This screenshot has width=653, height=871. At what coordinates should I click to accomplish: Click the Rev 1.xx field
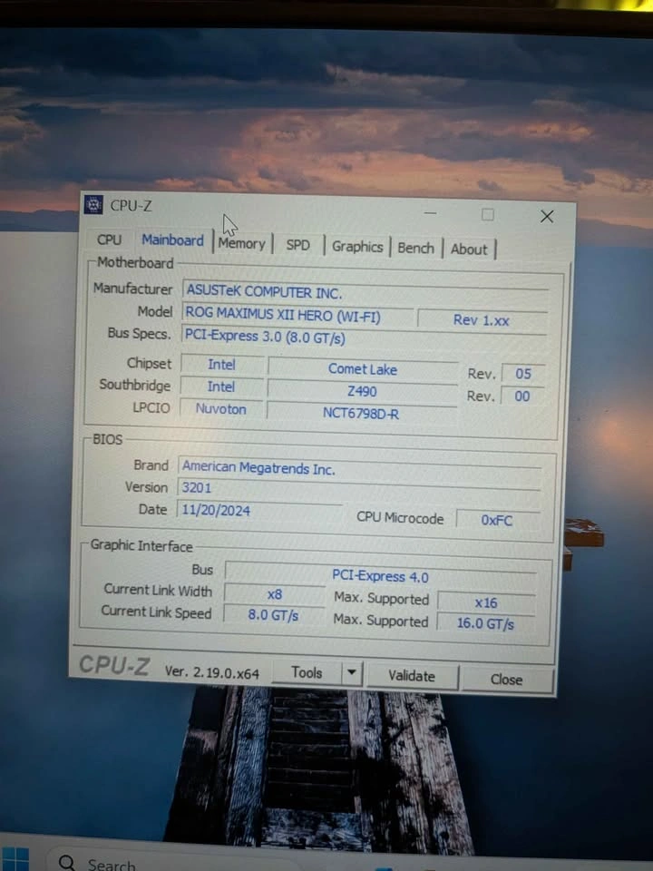coord(482,320)
